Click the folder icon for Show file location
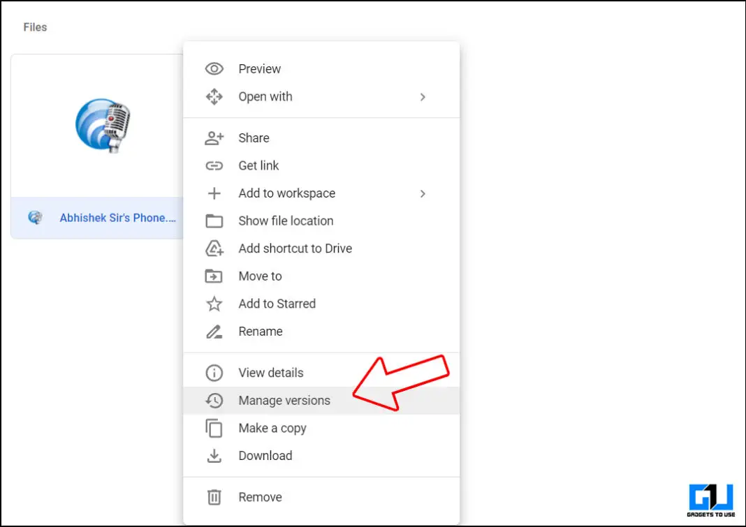This screenshot has height=527, width=746. point(214,221)
